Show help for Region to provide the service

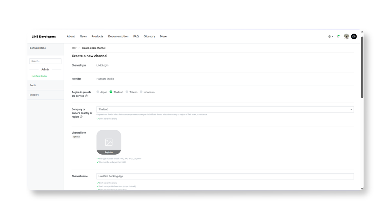[86, 96]
